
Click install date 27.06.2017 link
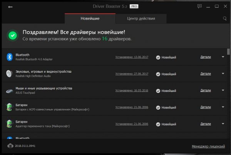(x=132, y=74)
